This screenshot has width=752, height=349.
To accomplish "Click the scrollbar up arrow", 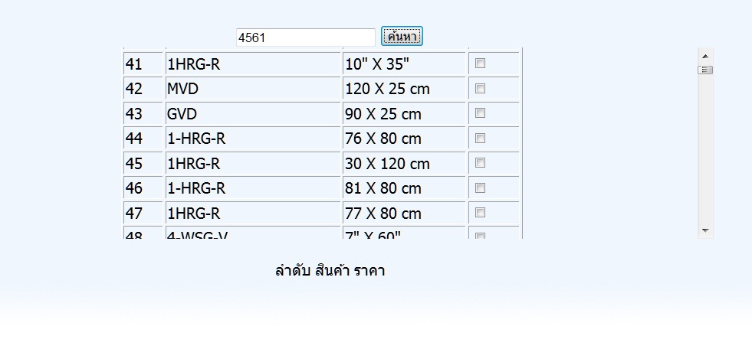I will click(x=705, y=56).
